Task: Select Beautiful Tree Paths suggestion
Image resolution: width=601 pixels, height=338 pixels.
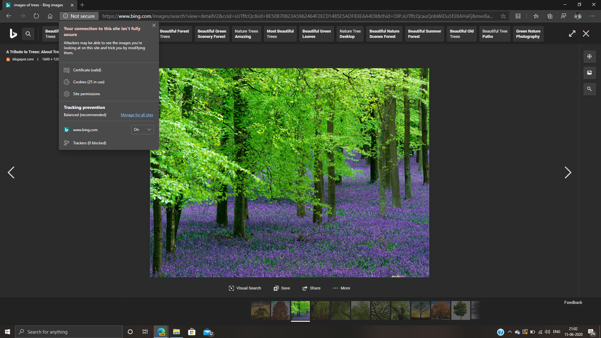Action: [495, 34]
